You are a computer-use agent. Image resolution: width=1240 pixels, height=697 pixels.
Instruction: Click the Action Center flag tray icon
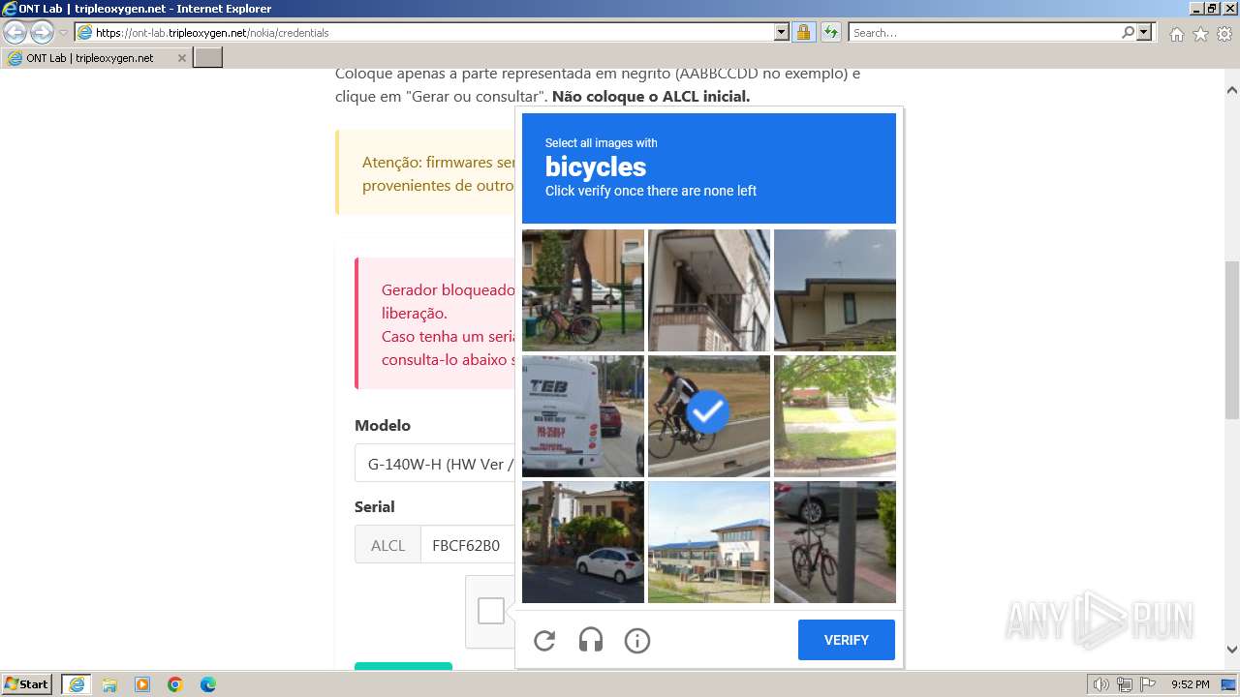point(1148,684)
